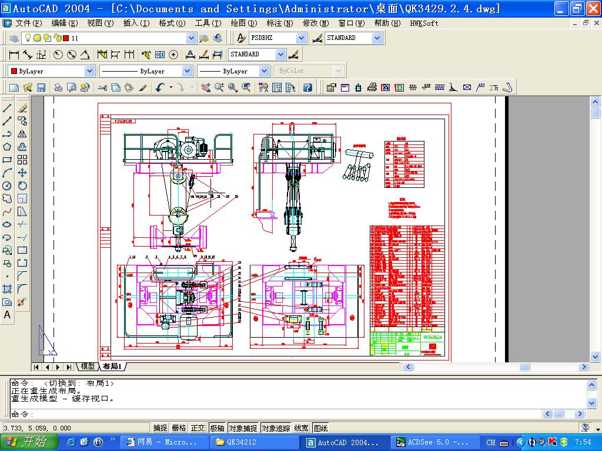This screenshot has width=602, height=451.
Task: Choose the Rotate tool
Action: [22, 186]
